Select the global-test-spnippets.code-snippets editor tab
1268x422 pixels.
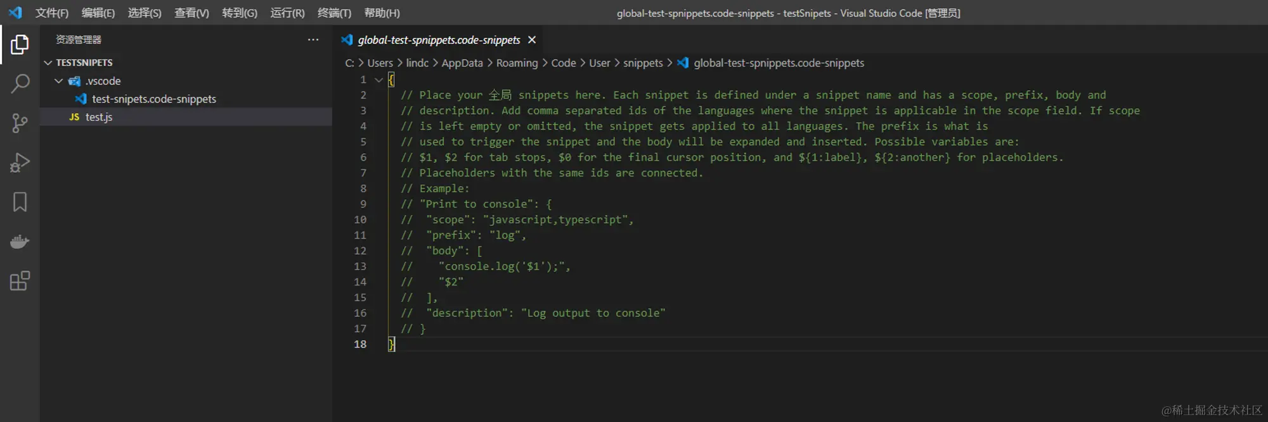click(439, 40)
